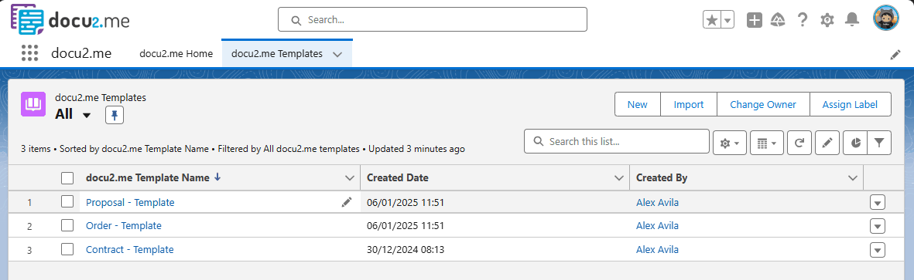Click the Proposal row 06/01/2025 11:51 cell
This screenshot has height=280, width=914.
(406, 202)
